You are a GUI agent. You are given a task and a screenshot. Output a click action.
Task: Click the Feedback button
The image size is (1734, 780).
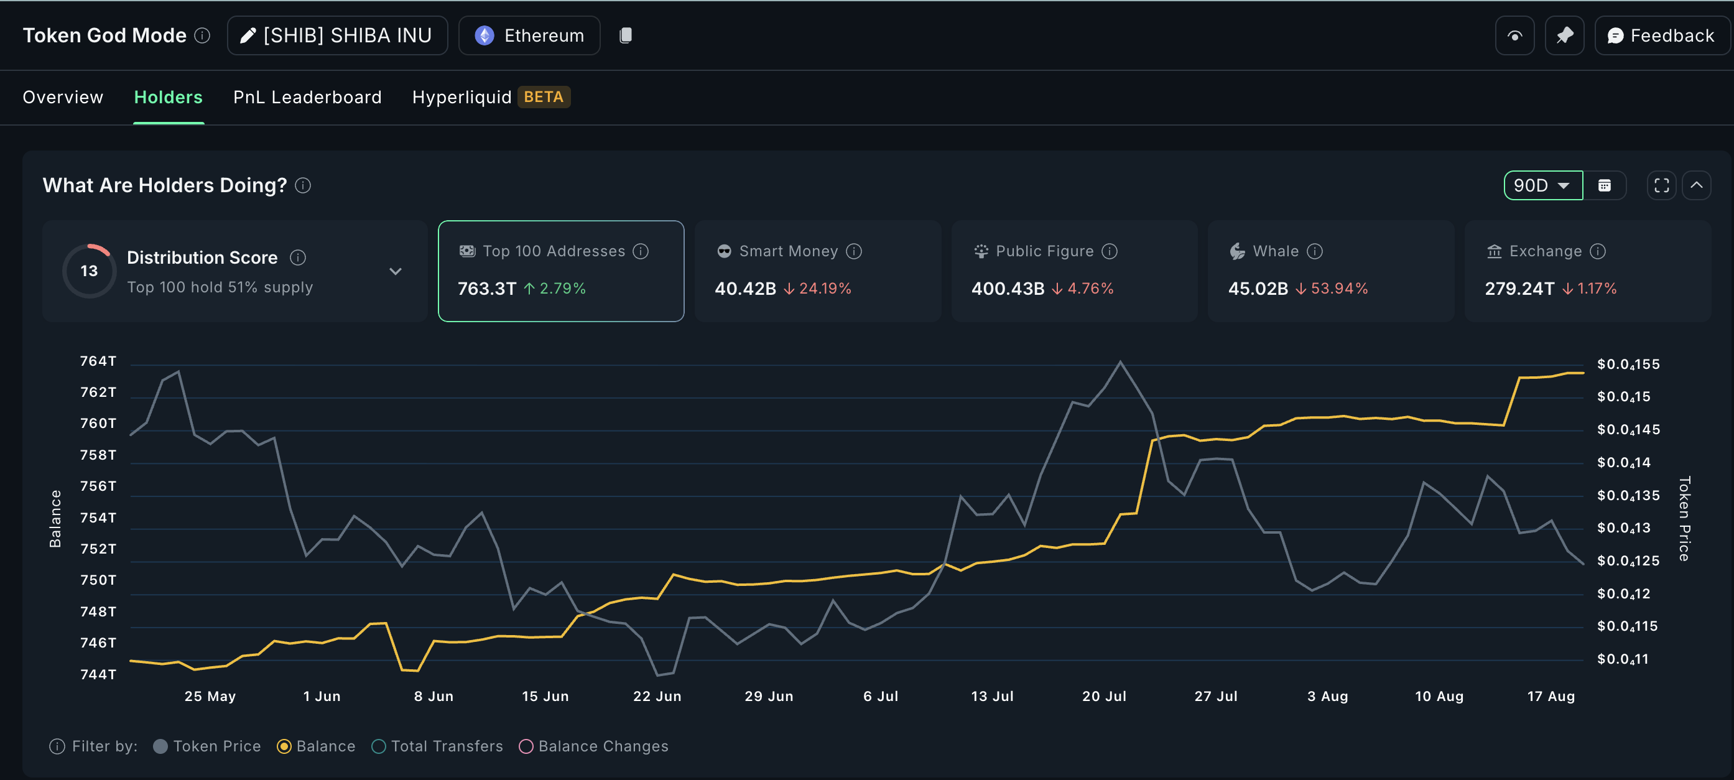click(1661, 35)
